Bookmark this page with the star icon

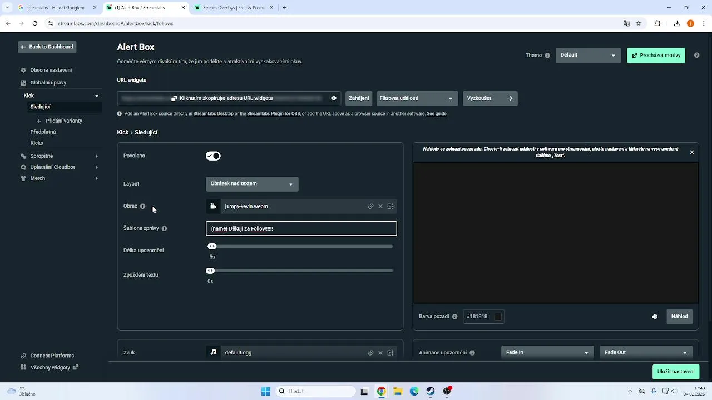639,23
